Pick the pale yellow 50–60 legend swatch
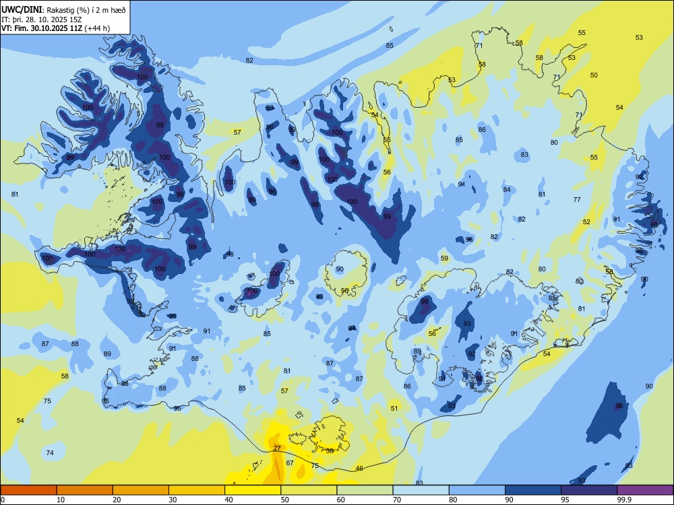The width and height of the screenshot is (674, 505). point(309,490)
